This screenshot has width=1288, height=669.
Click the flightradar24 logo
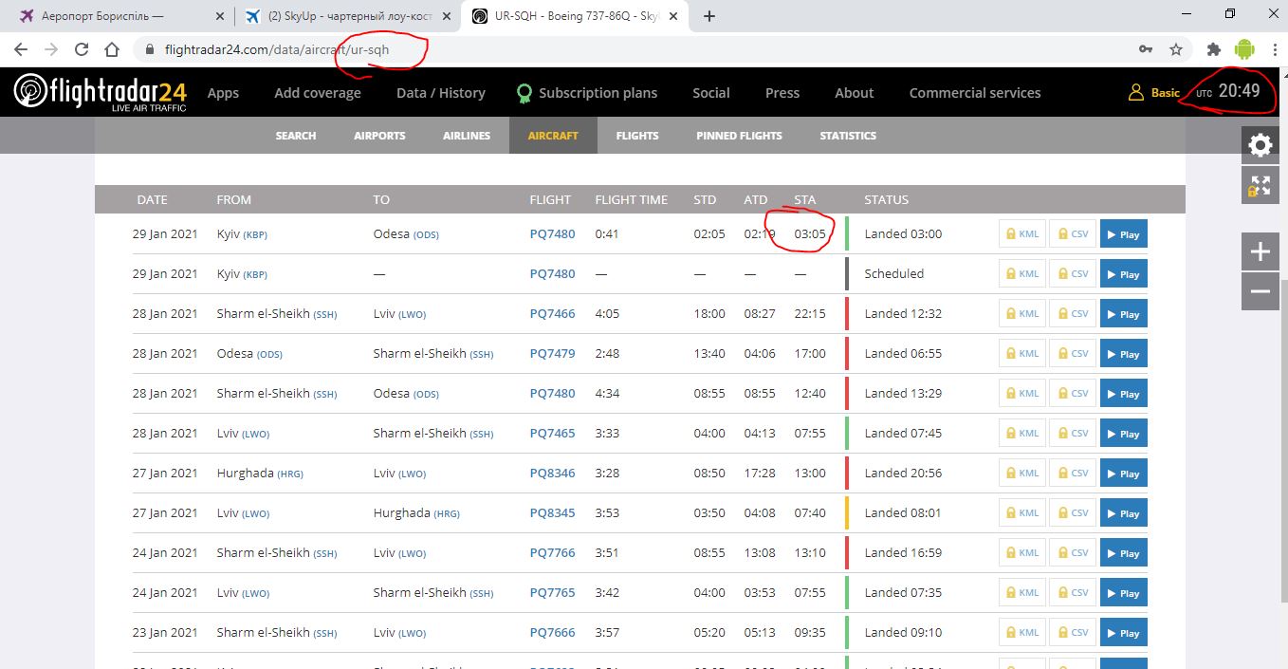point(101,92)
